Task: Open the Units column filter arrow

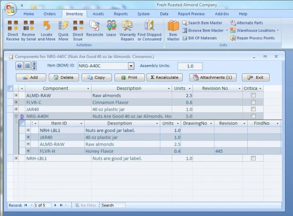Action: tap(190, 88)
